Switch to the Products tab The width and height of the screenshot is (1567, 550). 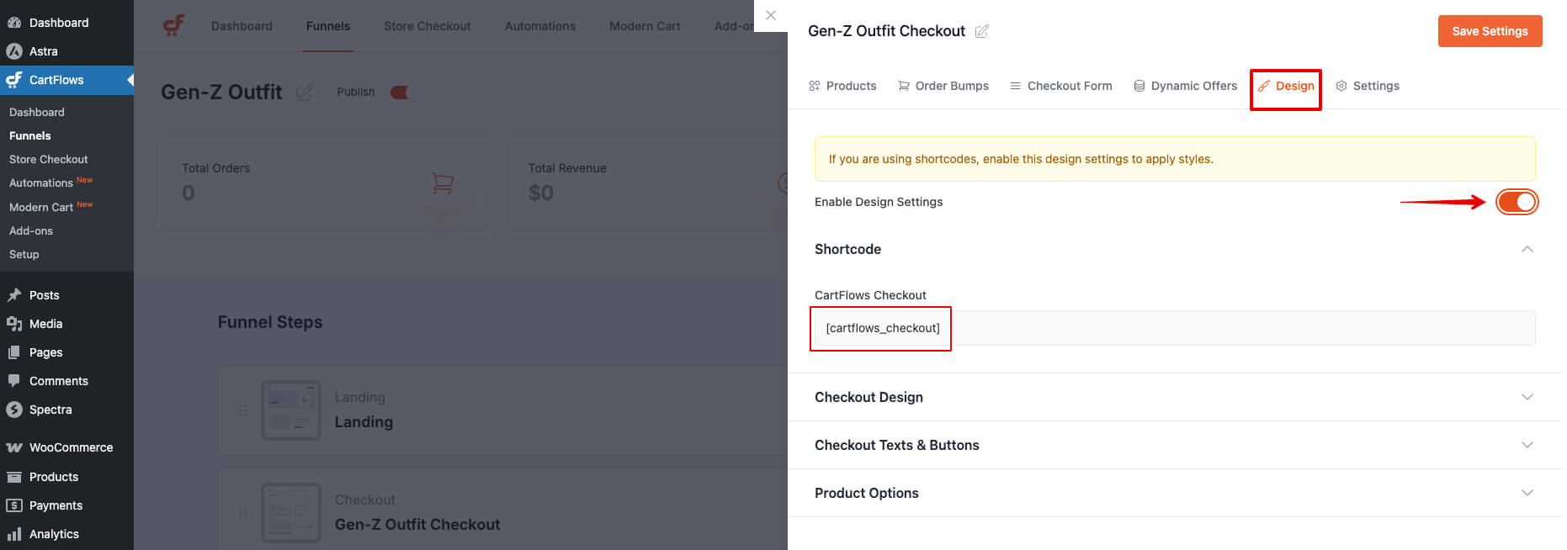[842, 86]
